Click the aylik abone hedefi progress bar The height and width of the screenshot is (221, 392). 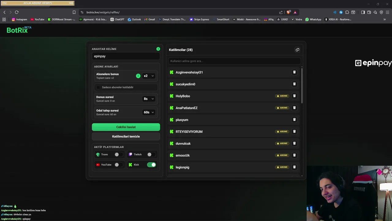[x=37, y=3]
